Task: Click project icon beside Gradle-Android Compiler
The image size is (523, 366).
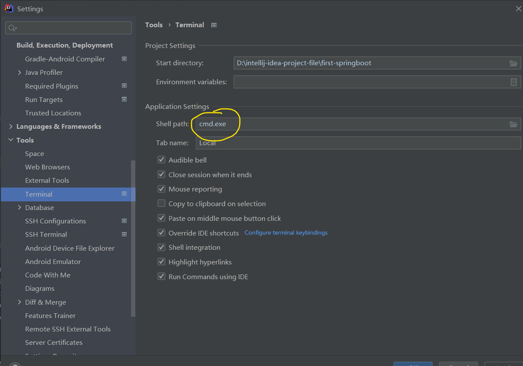Action: [x=124, y=59]
